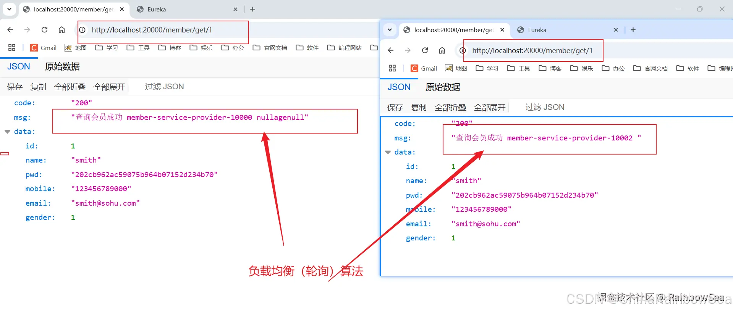
Task: Open 官网文档 bookmark folder in left window
Action: pyautogui.click(x=270, y=48)
